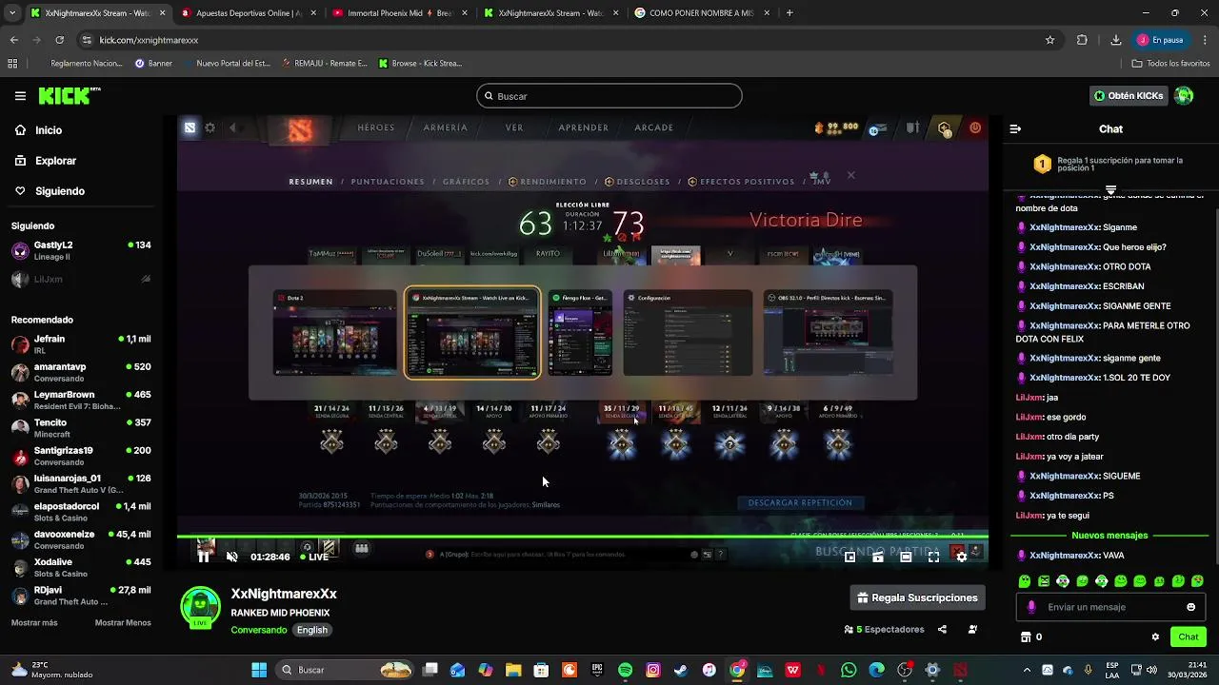Jump to Nuevos mensajes in chat

(x=1109, y=536)
